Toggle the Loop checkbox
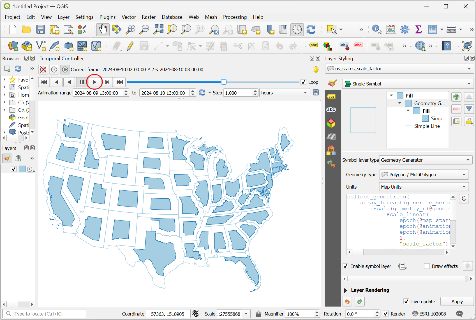 (x=303, y=82)
